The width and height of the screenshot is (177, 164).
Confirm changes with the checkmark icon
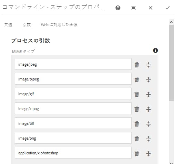pyautogui.click(x=167, y=8)
